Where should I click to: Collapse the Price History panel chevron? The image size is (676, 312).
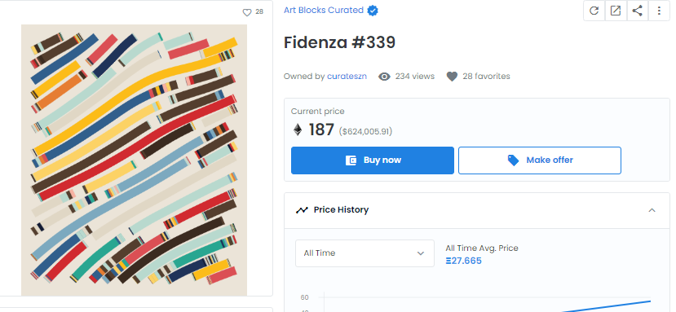[652, 210]
